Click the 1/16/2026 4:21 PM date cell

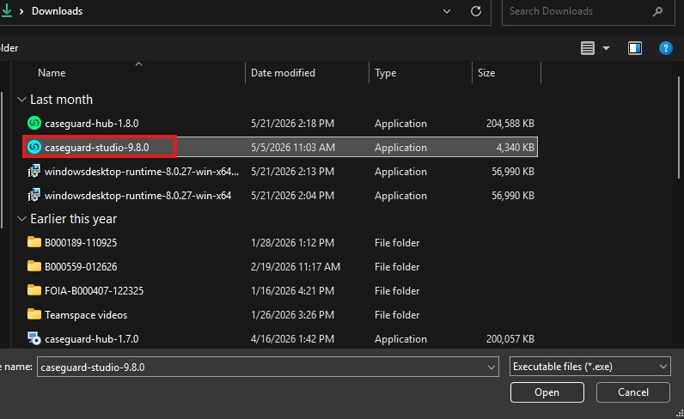click(x=292, y=290)
